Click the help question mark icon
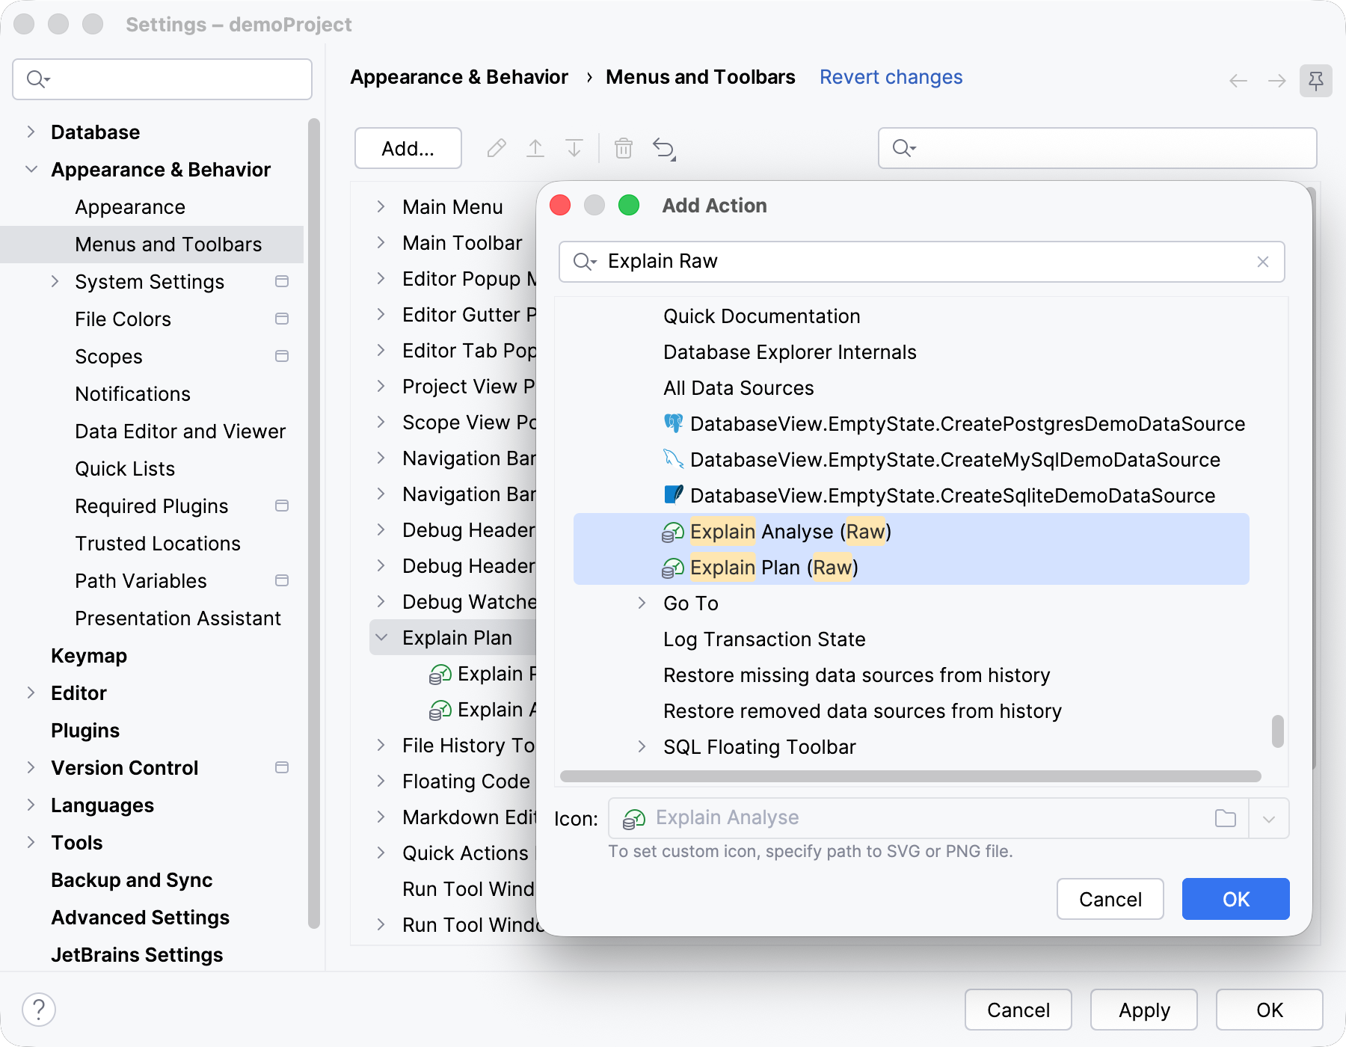1346x1047 pixels. pos(39,1010)
